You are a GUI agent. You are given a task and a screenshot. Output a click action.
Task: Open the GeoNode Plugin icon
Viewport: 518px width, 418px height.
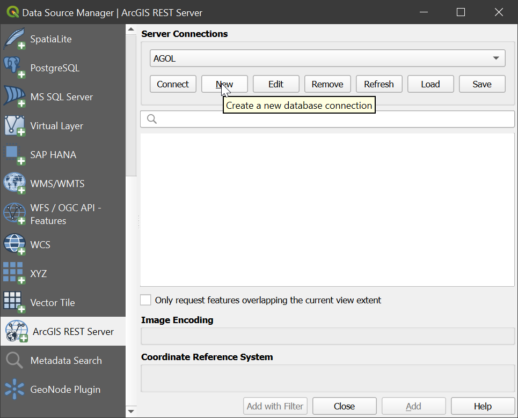(x=14, y=390)
